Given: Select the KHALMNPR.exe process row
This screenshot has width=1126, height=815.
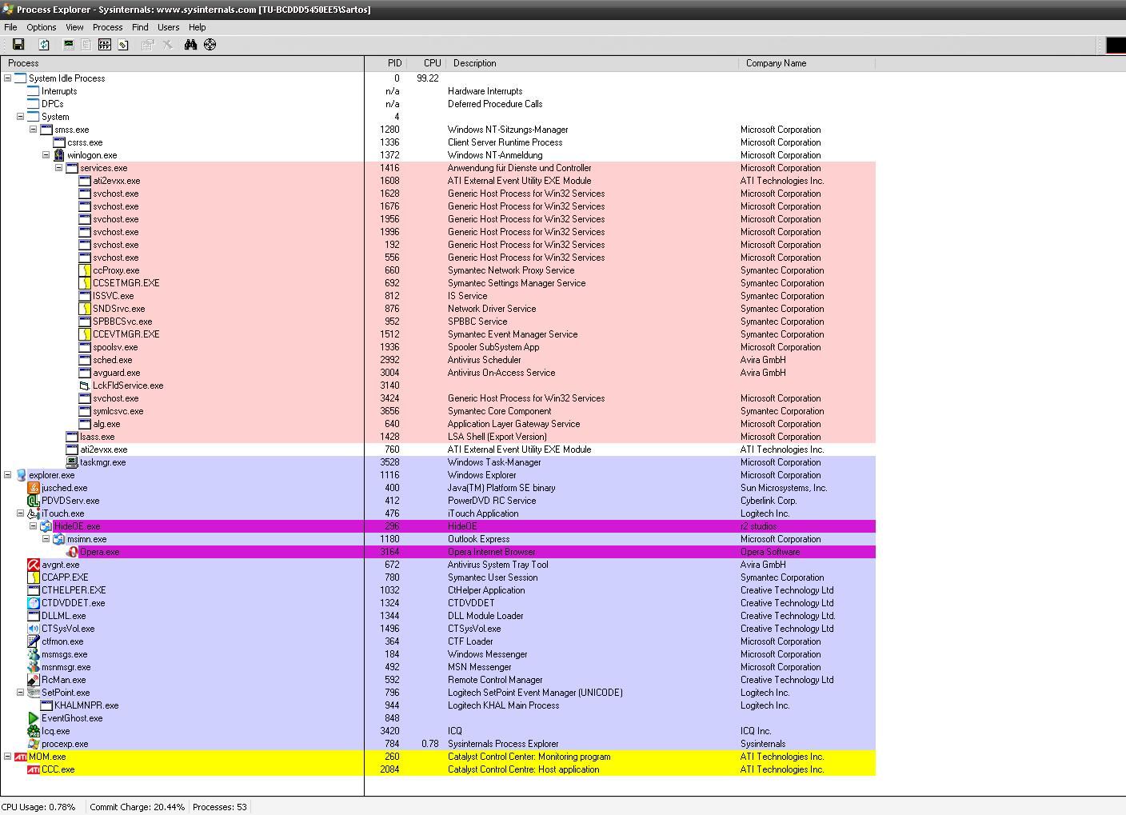Looking at the screenshot, I should coord(438,705).
